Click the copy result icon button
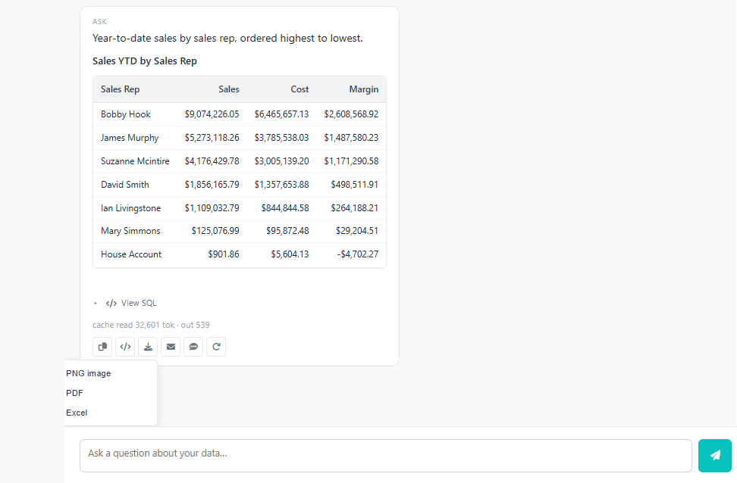The height and width of the screenshot is (483, 737). (x=102, y=347)
